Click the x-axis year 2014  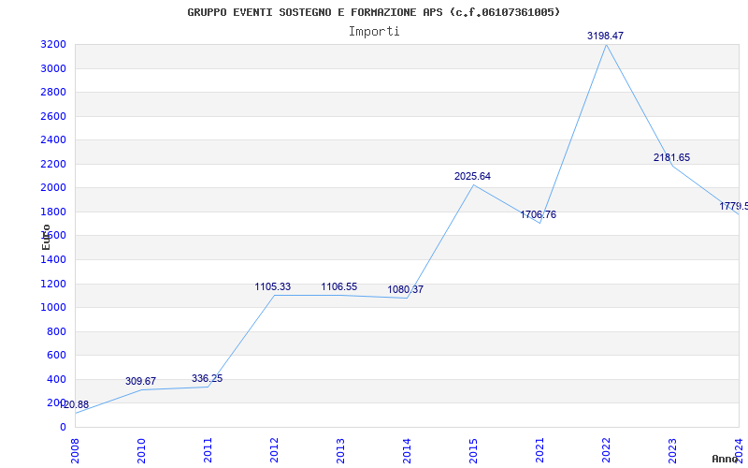click(407, 451)
